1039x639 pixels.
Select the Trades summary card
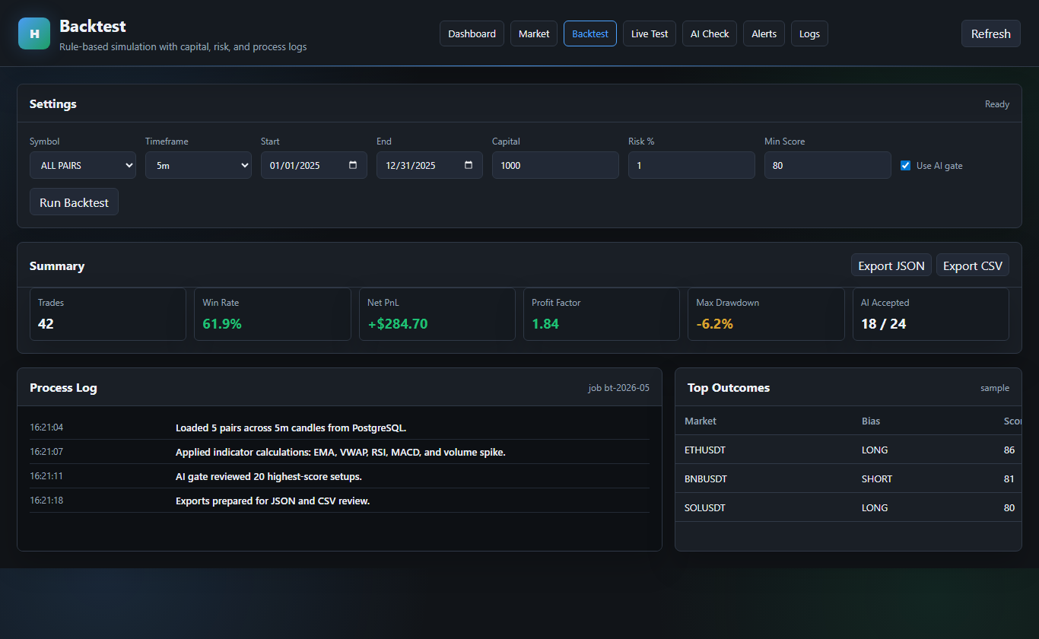coord(108,314)
